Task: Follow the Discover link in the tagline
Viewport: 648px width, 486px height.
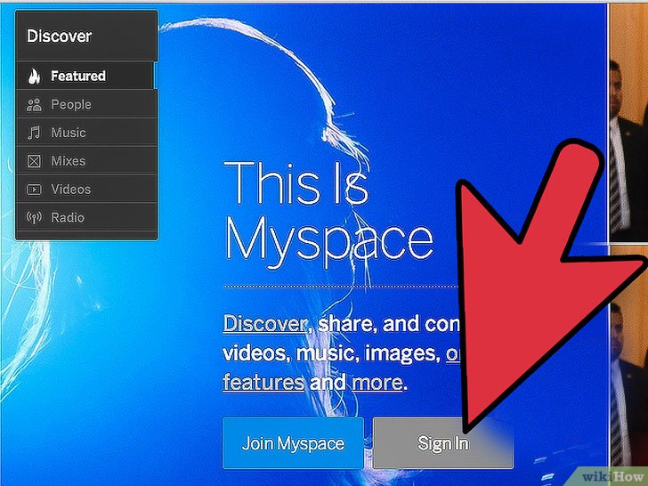Action: pyautogui.click(x=265, y=323)
